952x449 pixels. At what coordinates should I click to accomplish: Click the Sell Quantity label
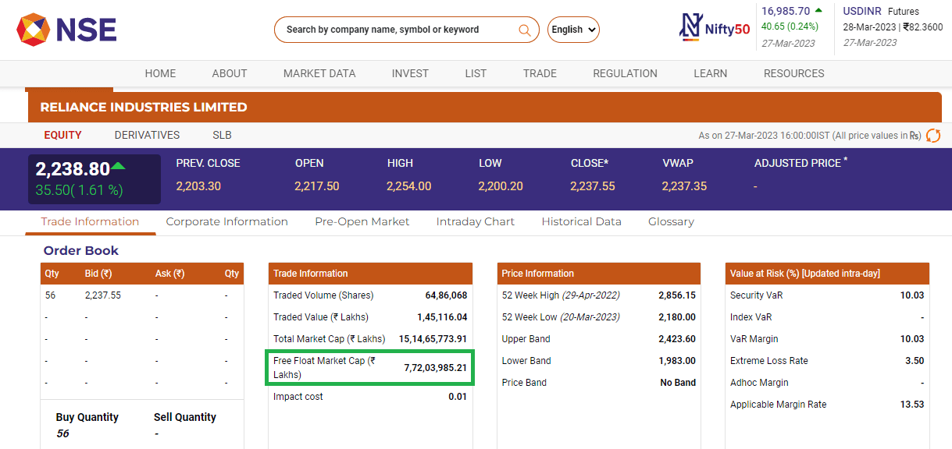click(185, 417)
